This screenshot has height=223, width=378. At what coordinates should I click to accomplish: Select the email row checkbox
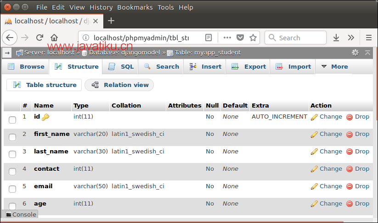(12, 189)
